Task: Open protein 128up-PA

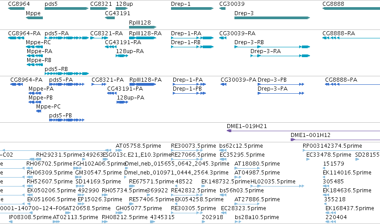Action: click(122, 102)
